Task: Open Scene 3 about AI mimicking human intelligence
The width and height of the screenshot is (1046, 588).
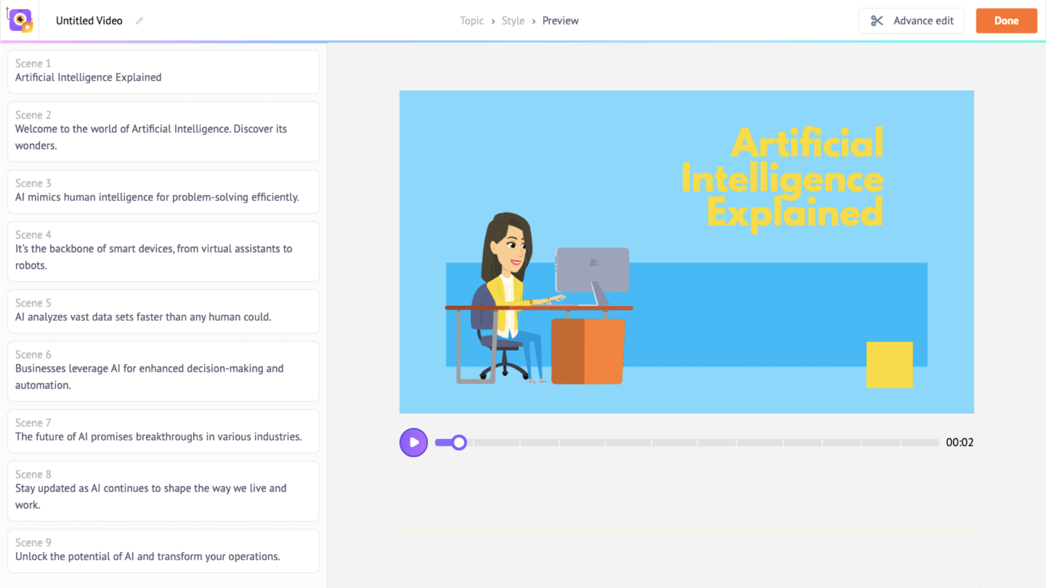Action: [163, 191]
